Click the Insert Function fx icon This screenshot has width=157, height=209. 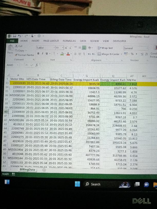pyautogui.click(x=37, y=65)
